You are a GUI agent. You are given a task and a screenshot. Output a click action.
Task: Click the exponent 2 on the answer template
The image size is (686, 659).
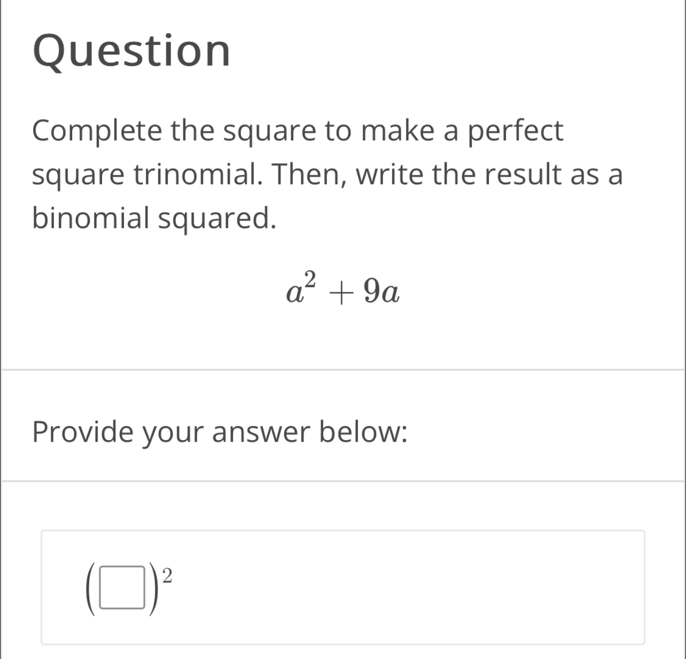coord(167,576)
